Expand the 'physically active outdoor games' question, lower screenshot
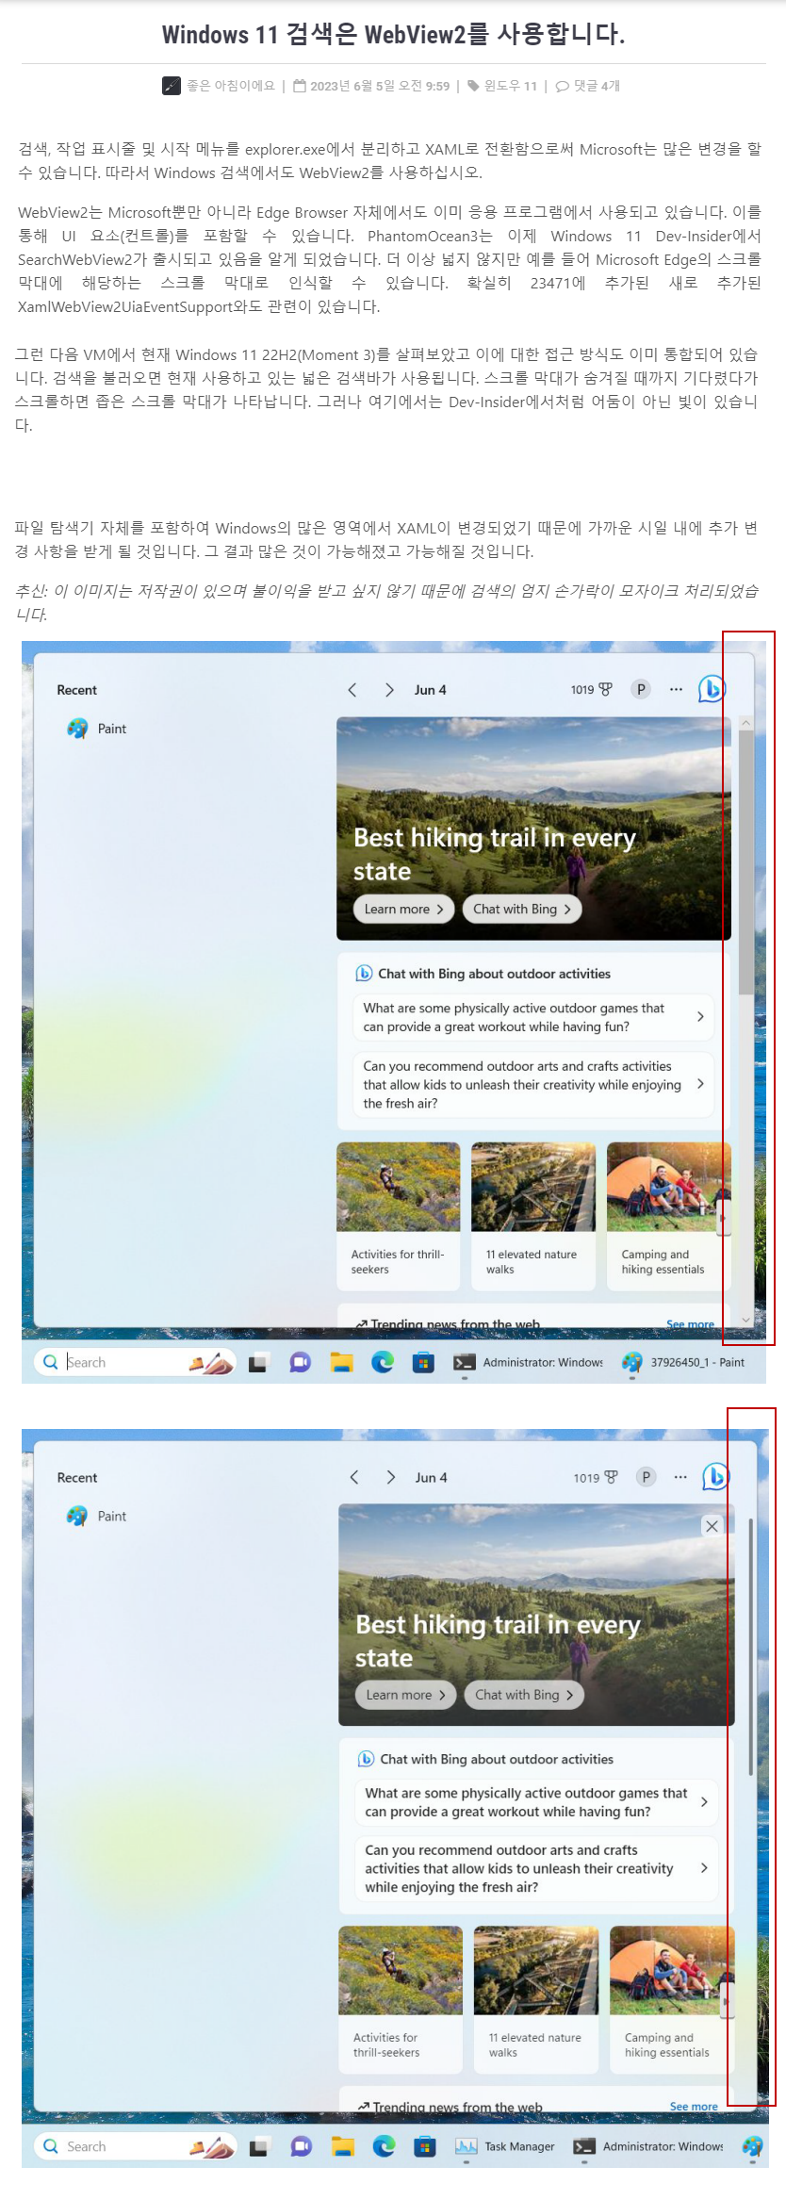The width and height of the screenshot is (786, 2200). pos(536,1802)
